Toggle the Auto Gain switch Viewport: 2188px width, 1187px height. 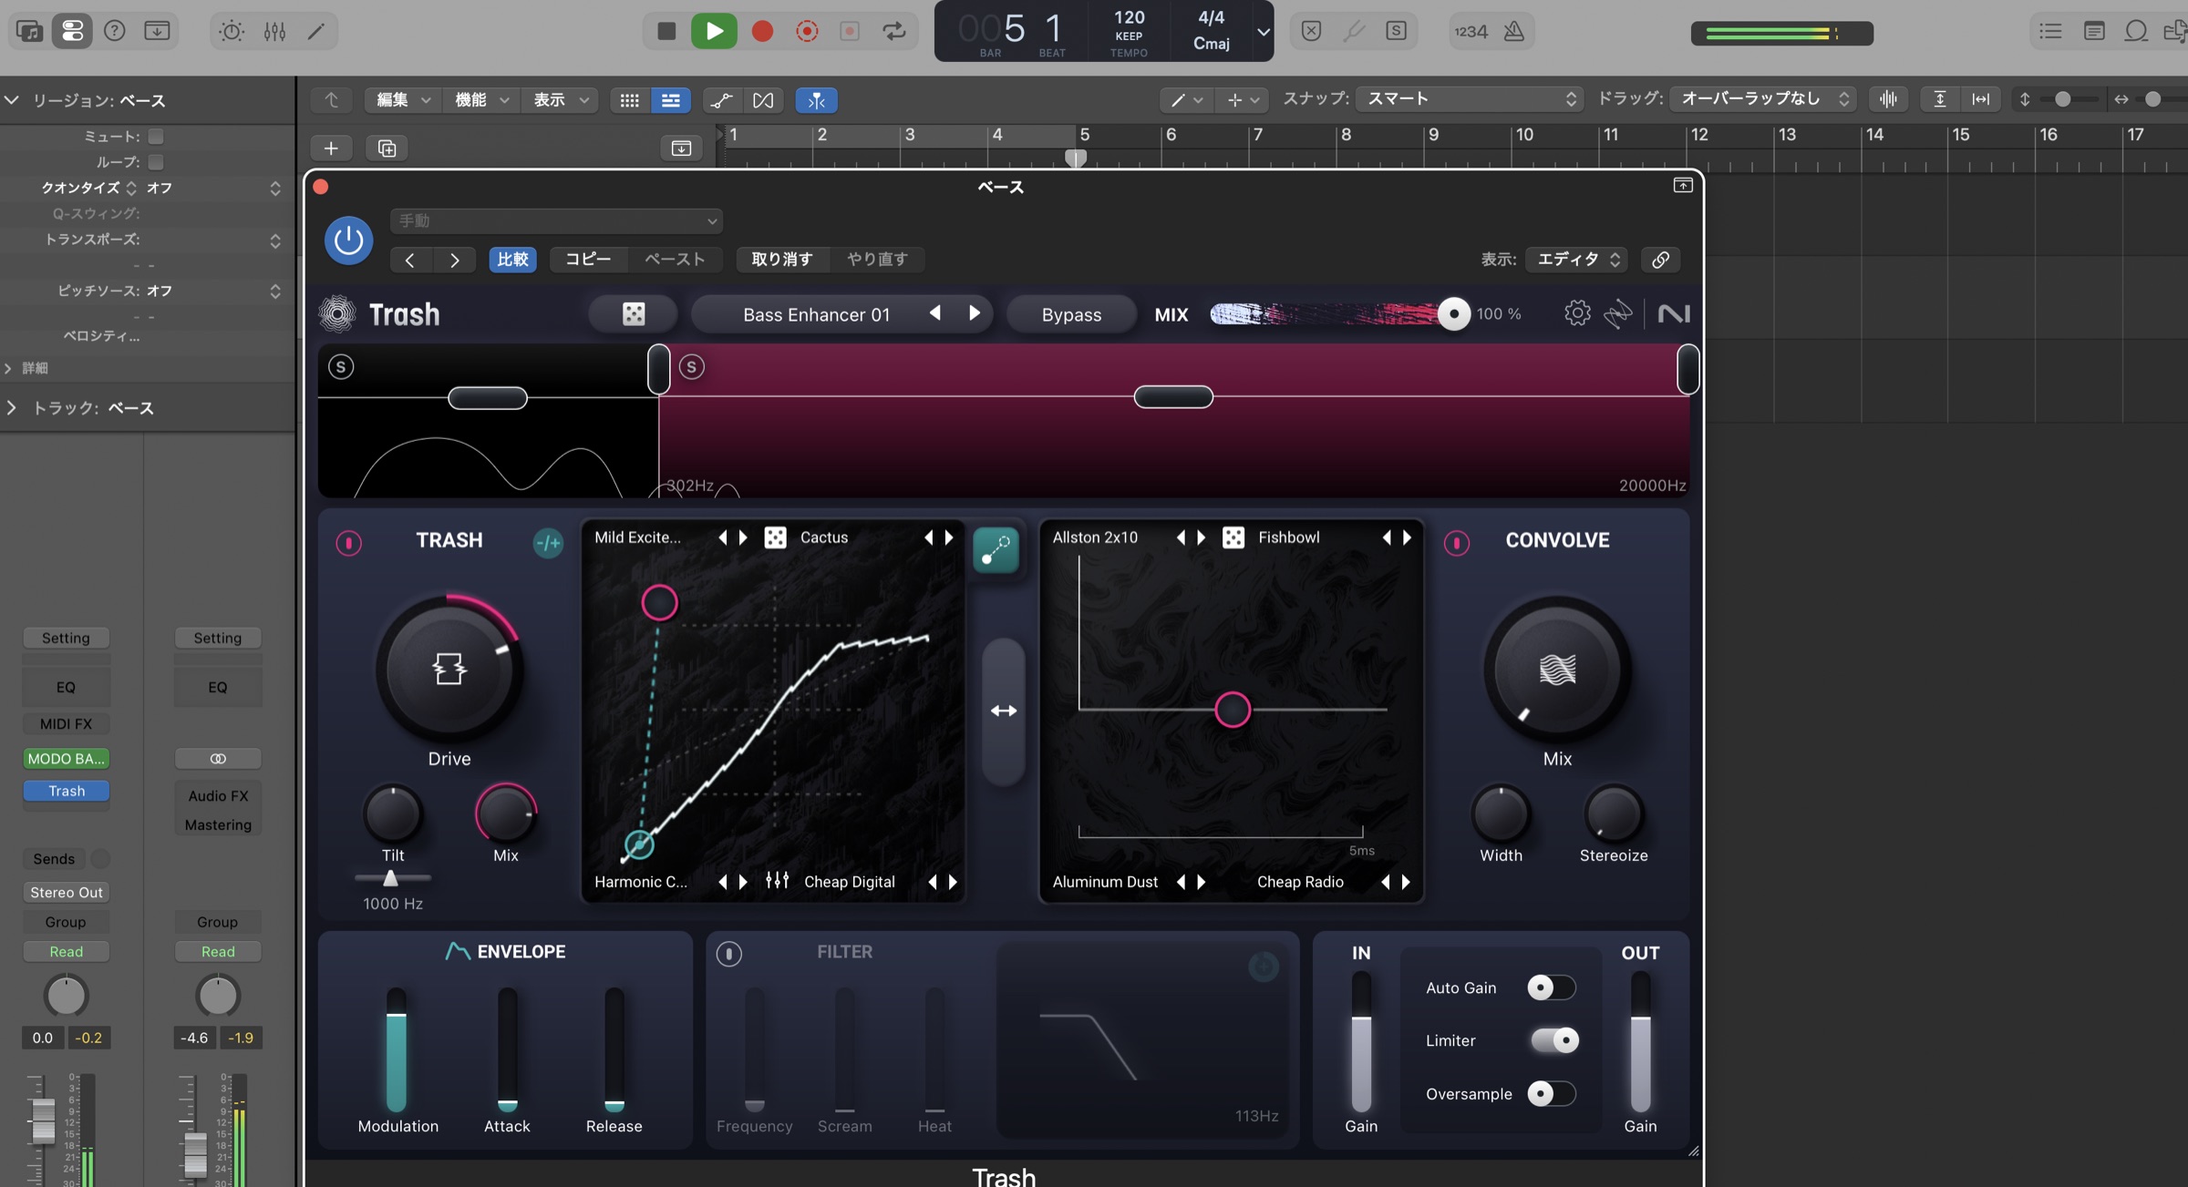(x=1551, y=987)
